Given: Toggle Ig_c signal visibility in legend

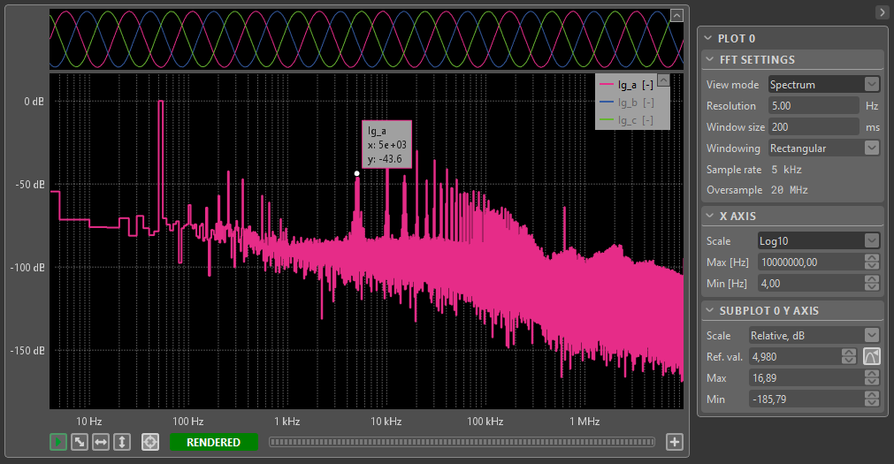Looking at the screenshot, I should pyautogui.click(x=626, y=120).
